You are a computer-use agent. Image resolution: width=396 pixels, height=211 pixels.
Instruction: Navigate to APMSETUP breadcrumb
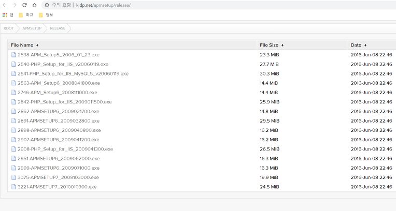(32, 28)
